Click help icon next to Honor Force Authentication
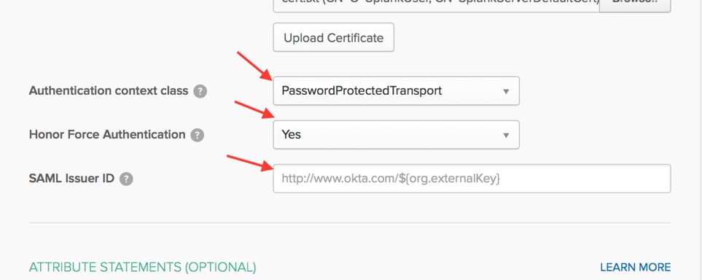This screenshot has height=280, width=702. (x=198, y=135)
